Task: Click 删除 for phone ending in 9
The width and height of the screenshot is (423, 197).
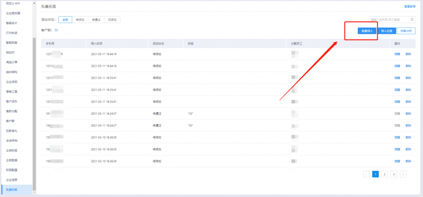Action: (x=409, y=54)
